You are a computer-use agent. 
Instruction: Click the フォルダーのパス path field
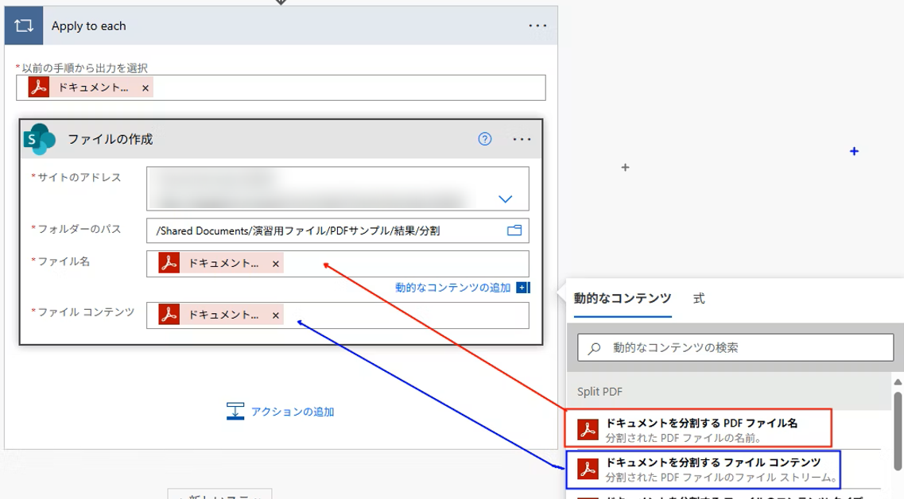[337, 230]
